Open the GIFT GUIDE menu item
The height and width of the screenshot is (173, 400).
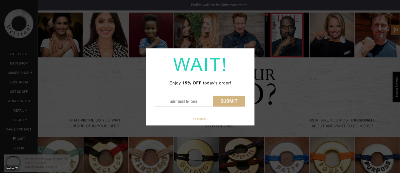(19, 54)
